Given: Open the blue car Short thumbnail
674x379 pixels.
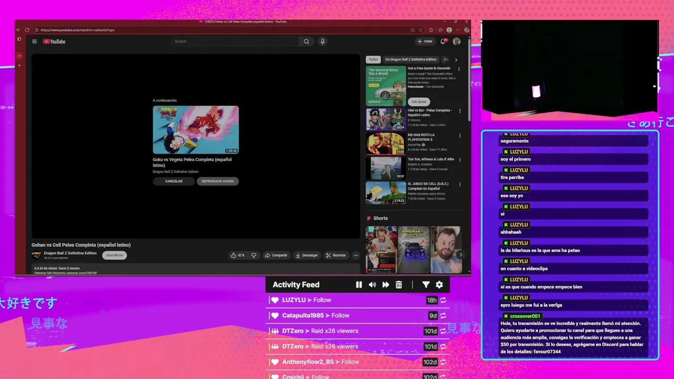Looking at the screenshot, I should click(414, 250).
